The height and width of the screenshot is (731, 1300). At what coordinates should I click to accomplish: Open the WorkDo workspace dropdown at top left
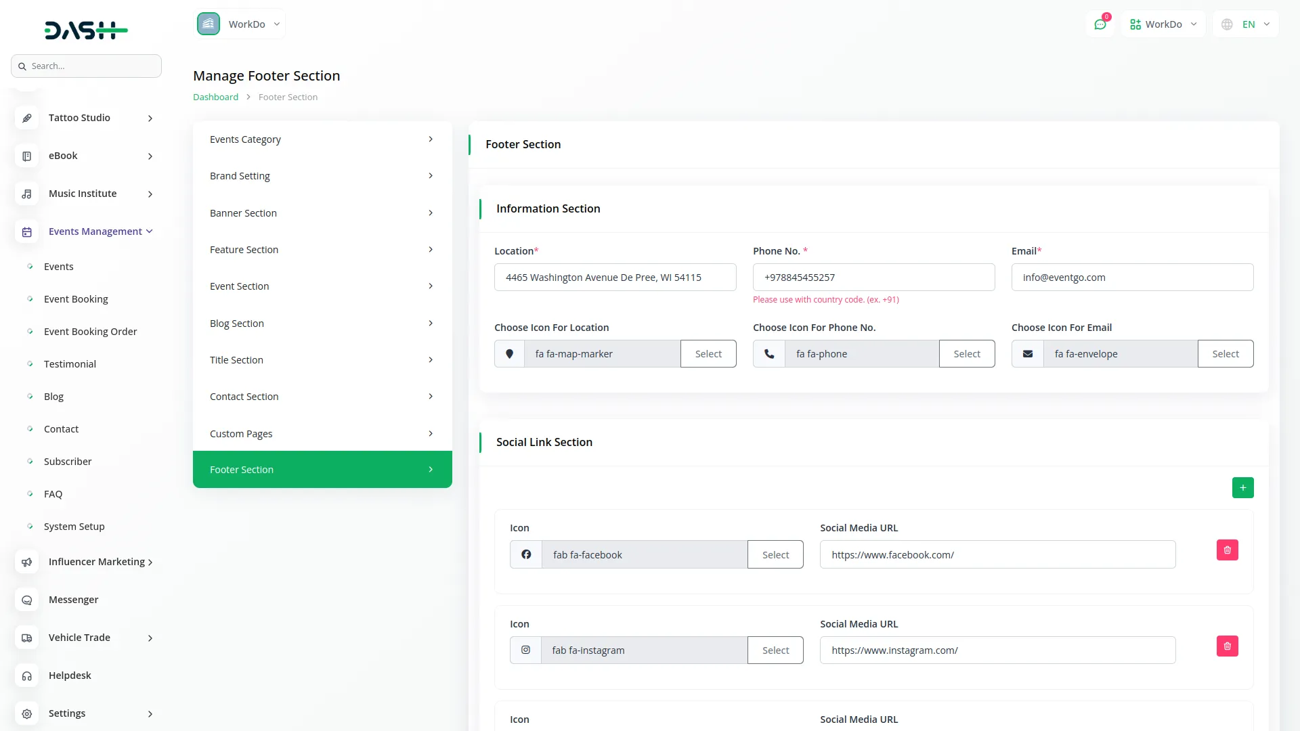240,24
